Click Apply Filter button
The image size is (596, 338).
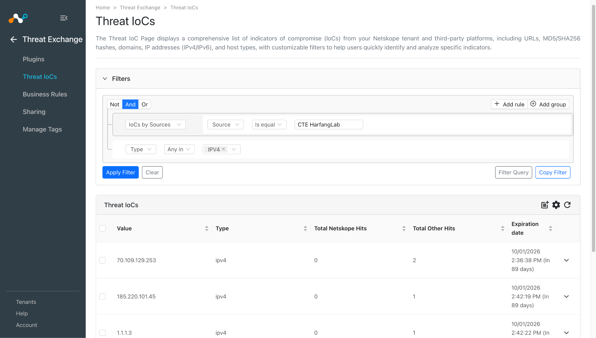pos(120,172)
